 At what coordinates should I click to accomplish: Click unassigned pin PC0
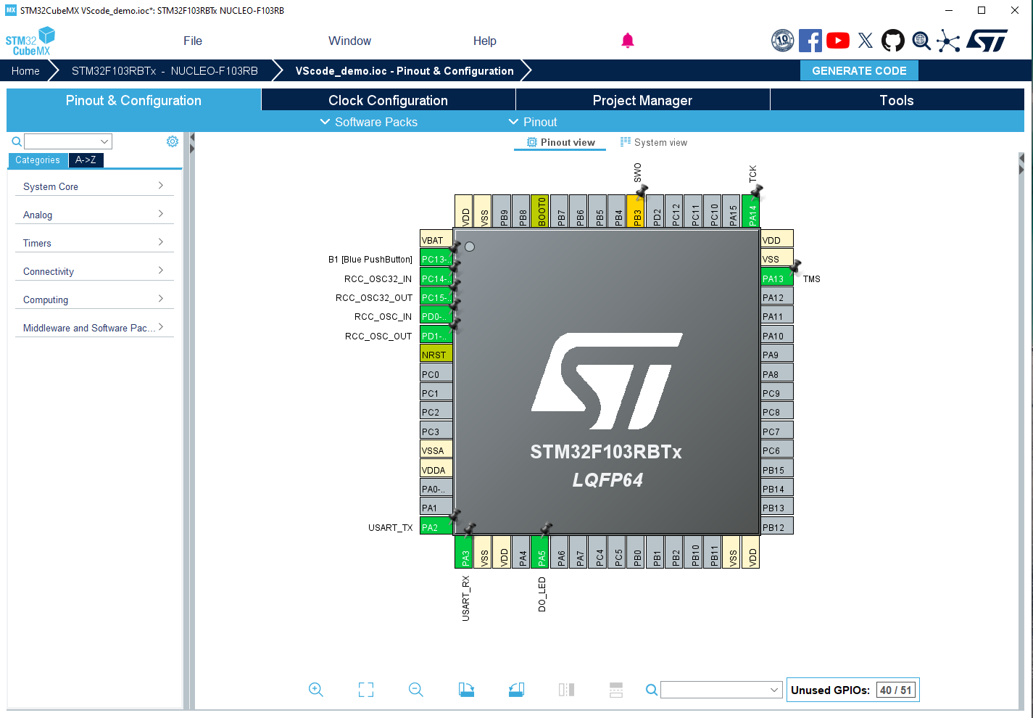point(436,374)
